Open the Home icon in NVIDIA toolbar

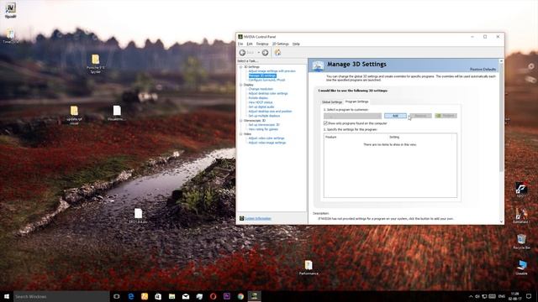tap(277, 52)
